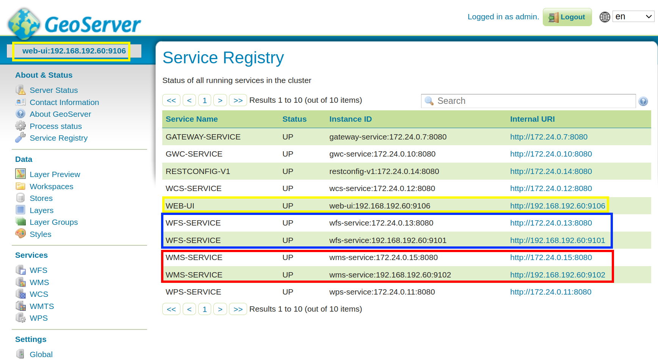This screenshot has height=359, width=658.
Task: Click bottom pagination > button
Action: (220, 309)
